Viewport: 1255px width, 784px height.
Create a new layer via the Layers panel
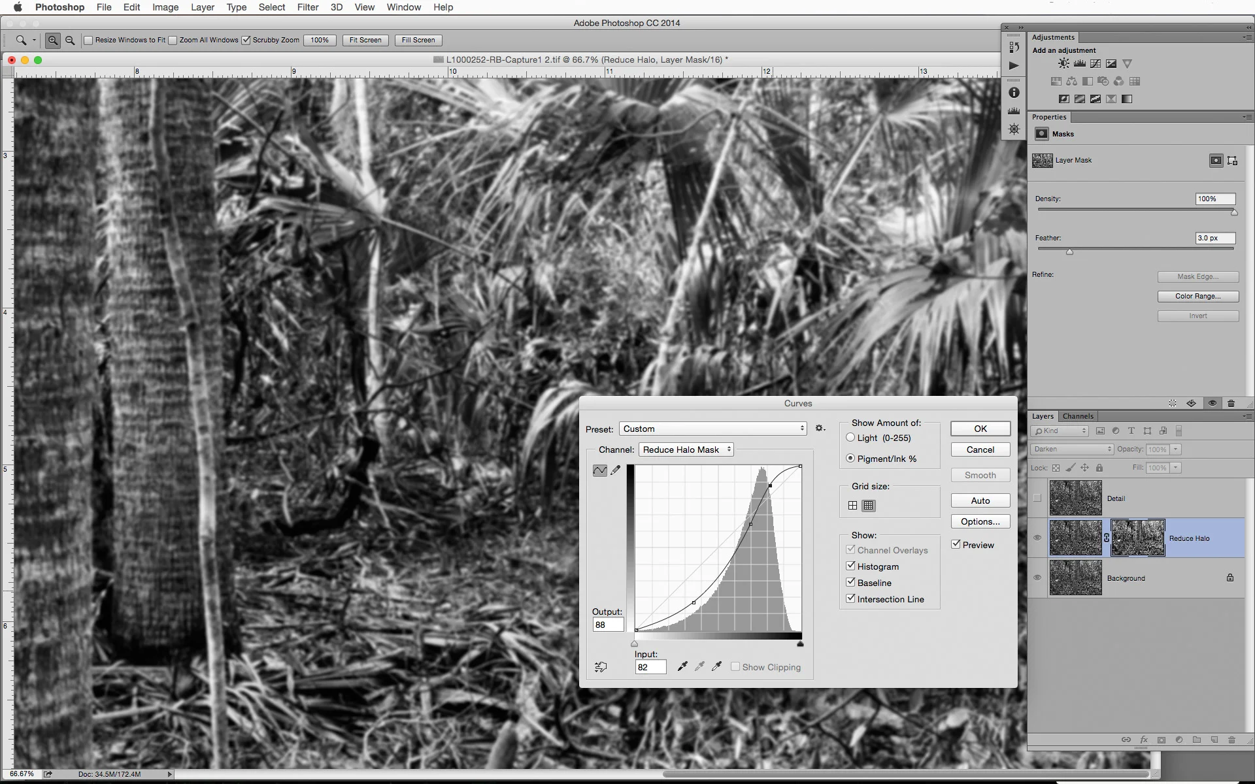tap(1214, 740)
